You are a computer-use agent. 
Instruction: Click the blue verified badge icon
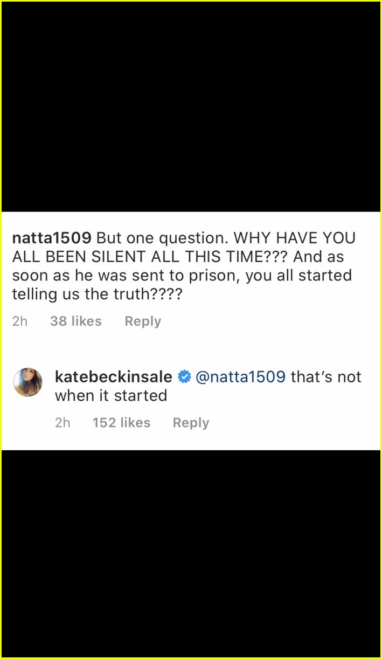tap(184, 377)
